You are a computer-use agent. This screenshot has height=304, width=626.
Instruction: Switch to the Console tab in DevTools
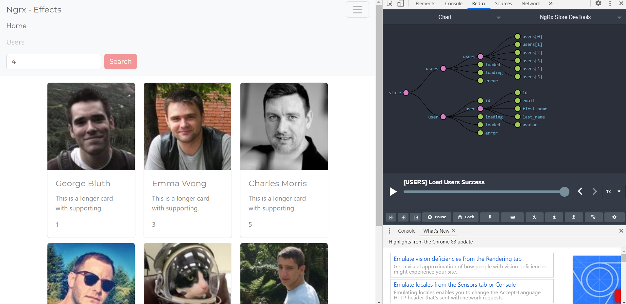[x=454, y=4]
